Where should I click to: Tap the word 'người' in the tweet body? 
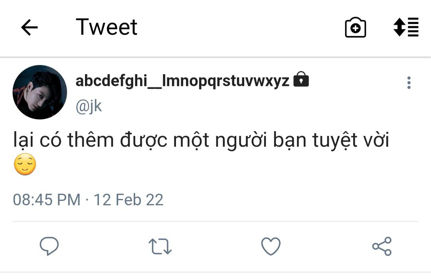241,141
